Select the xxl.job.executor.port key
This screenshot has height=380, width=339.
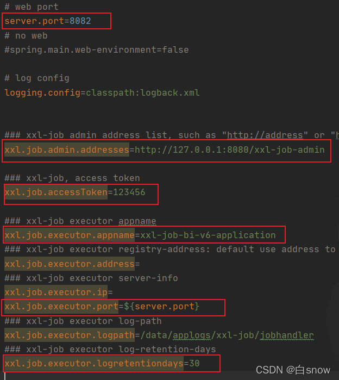pyautogui.click(x=61, y=307)
